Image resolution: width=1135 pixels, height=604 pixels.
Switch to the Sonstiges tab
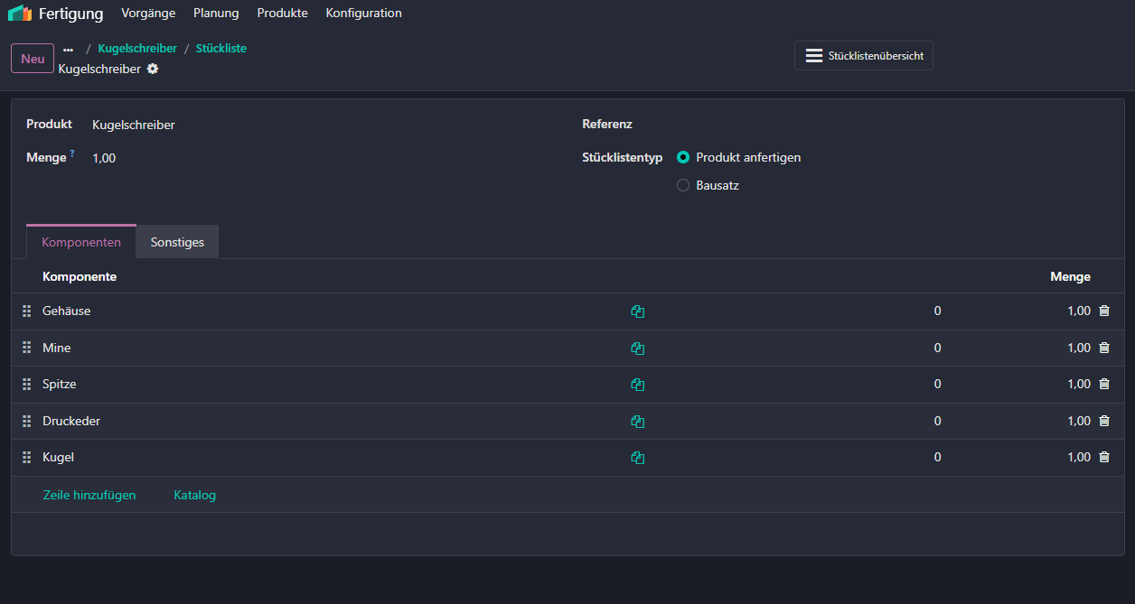(177, 242)
